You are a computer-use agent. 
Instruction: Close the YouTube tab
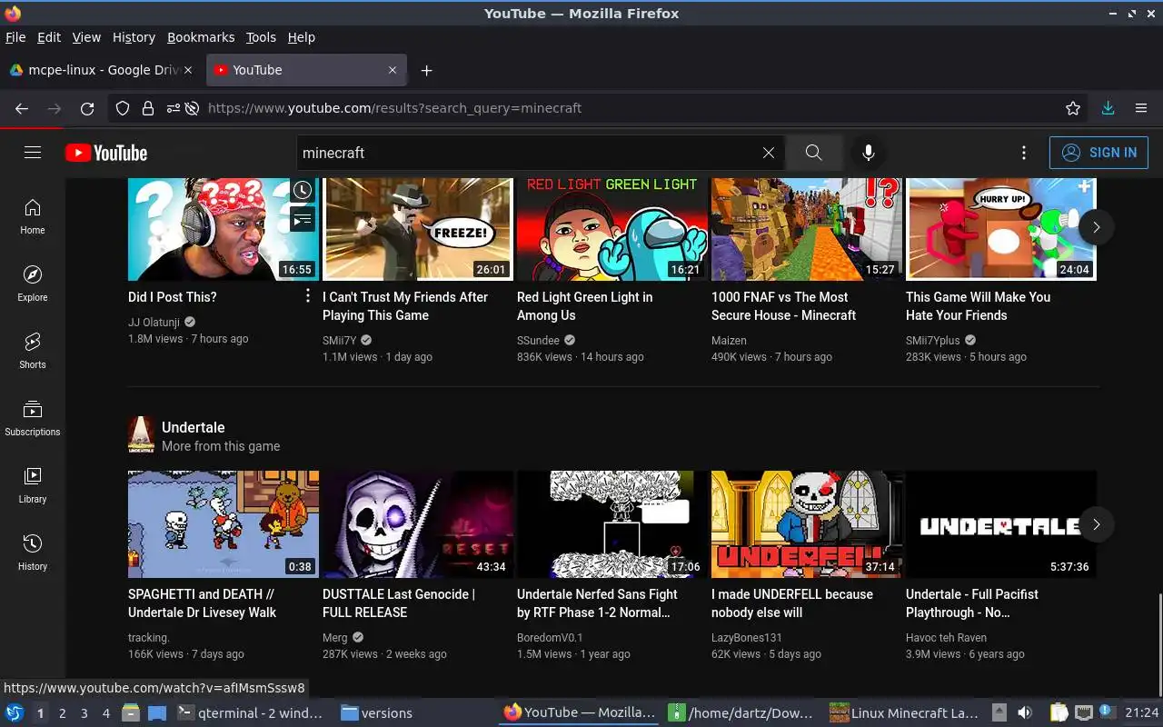point(393,70)
